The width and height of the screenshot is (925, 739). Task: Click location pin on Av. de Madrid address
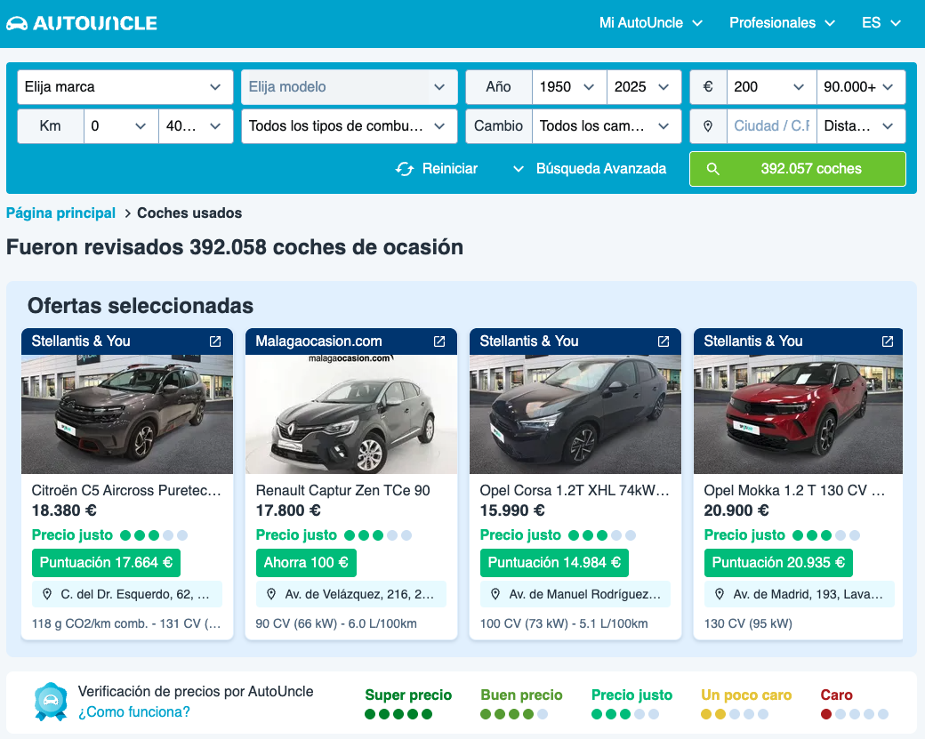[720, 595]
